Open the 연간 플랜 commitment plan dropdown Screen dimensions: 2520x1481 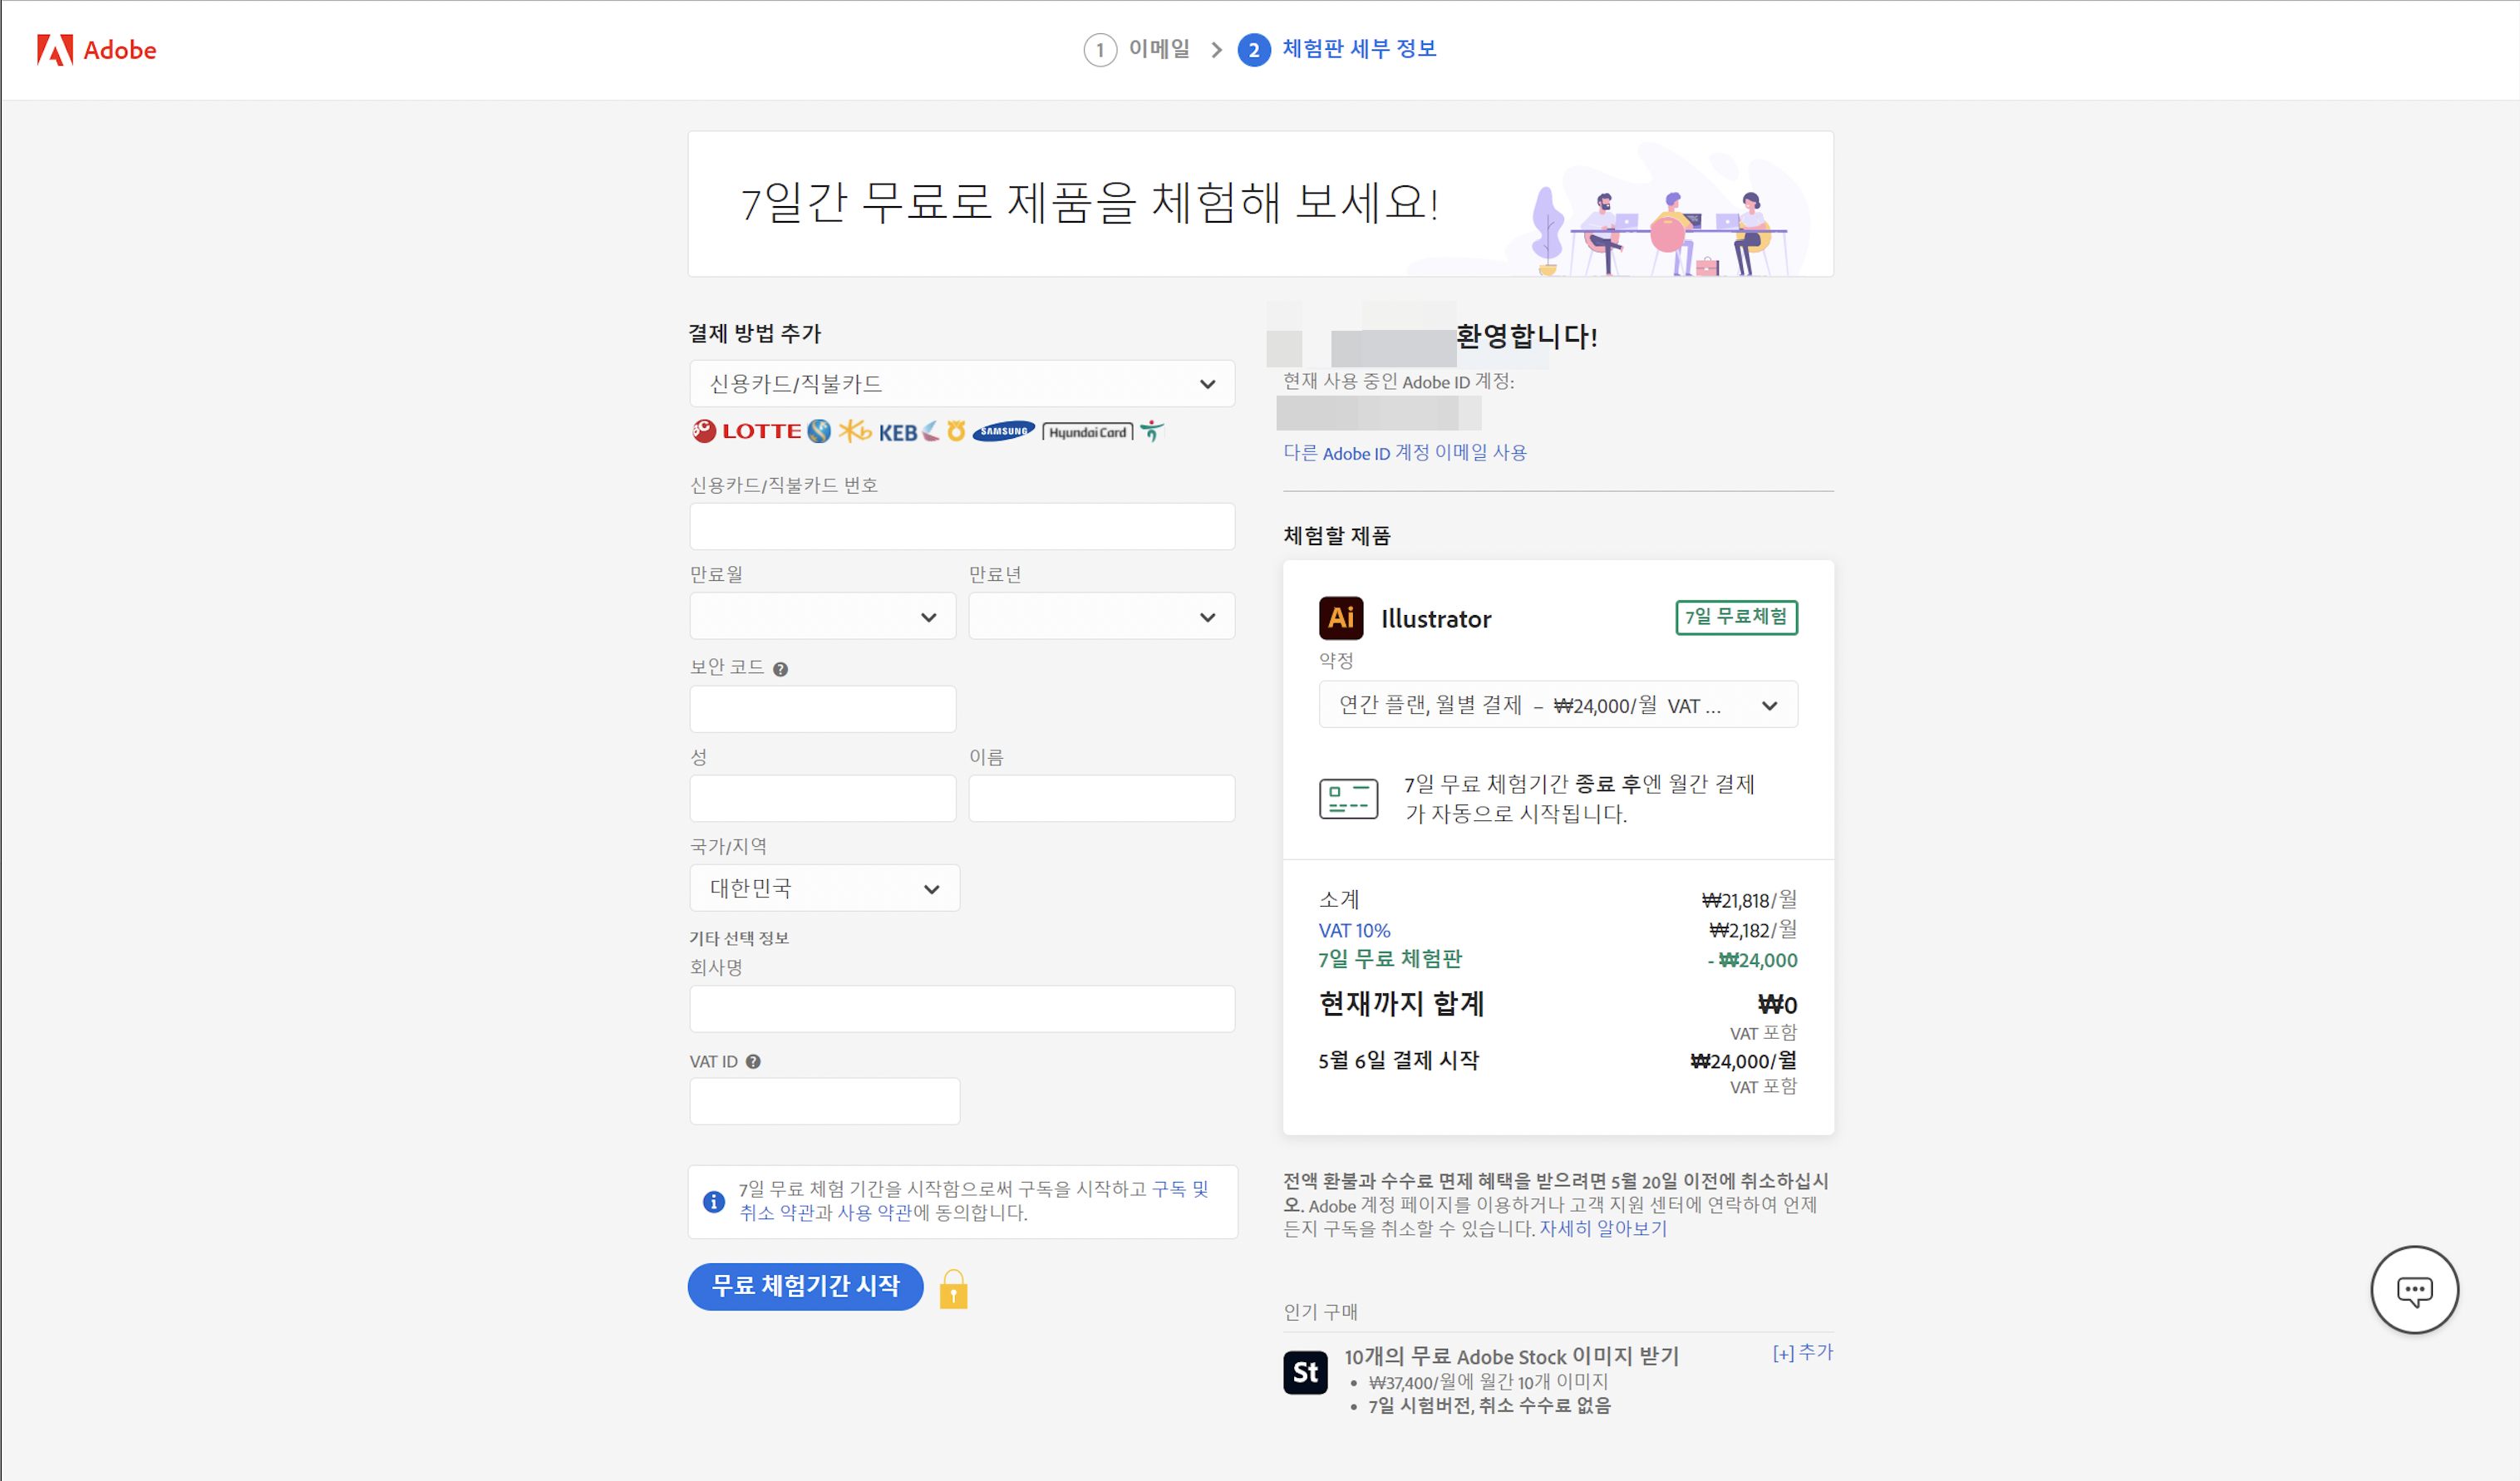1557,705
